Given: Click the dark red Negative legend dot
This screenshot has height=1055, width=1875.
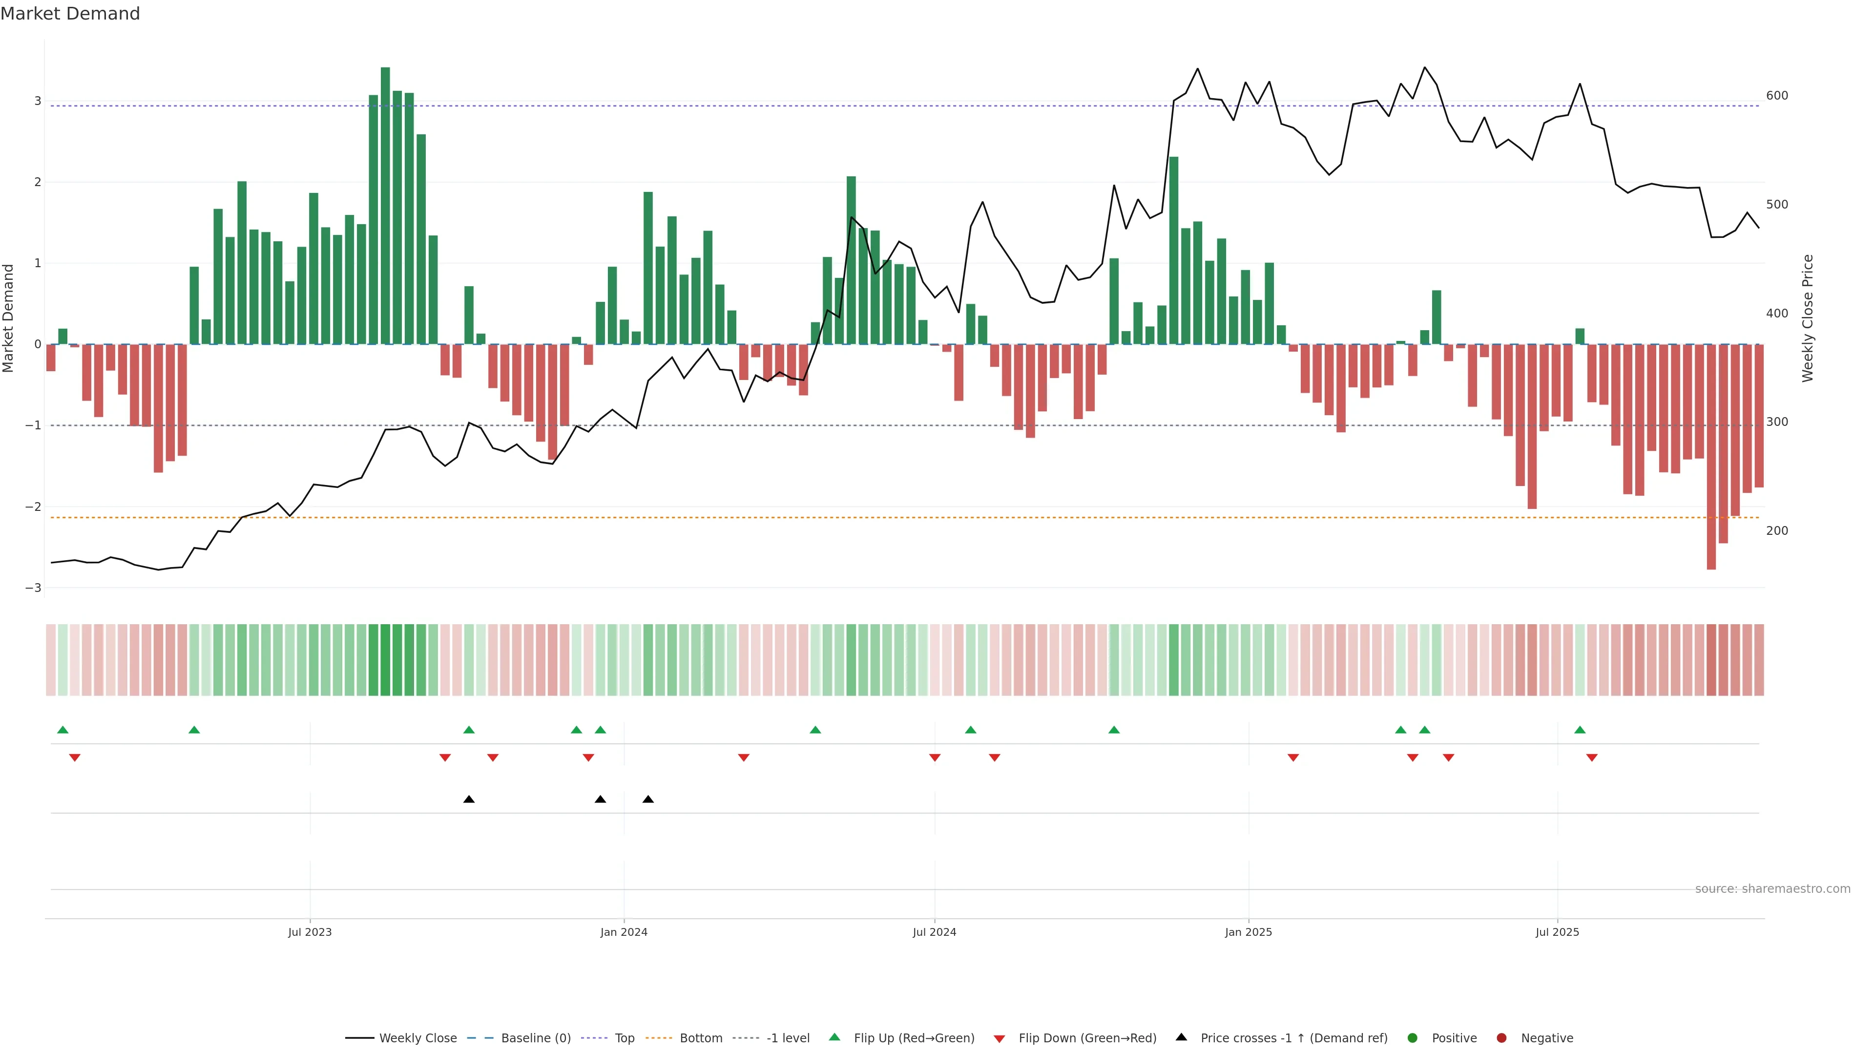Looking at the screenshot, I should pyautogui.click(x=1501, y=1037).
